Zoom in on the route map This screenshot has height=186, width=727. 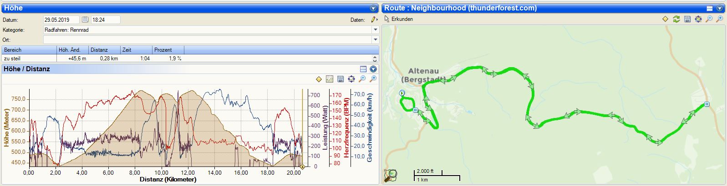(719, 19)
